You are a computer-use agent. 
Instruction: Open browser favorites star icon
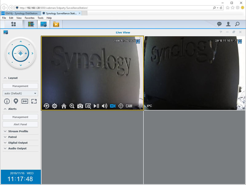pyautogui.click(x=233, y=8)
